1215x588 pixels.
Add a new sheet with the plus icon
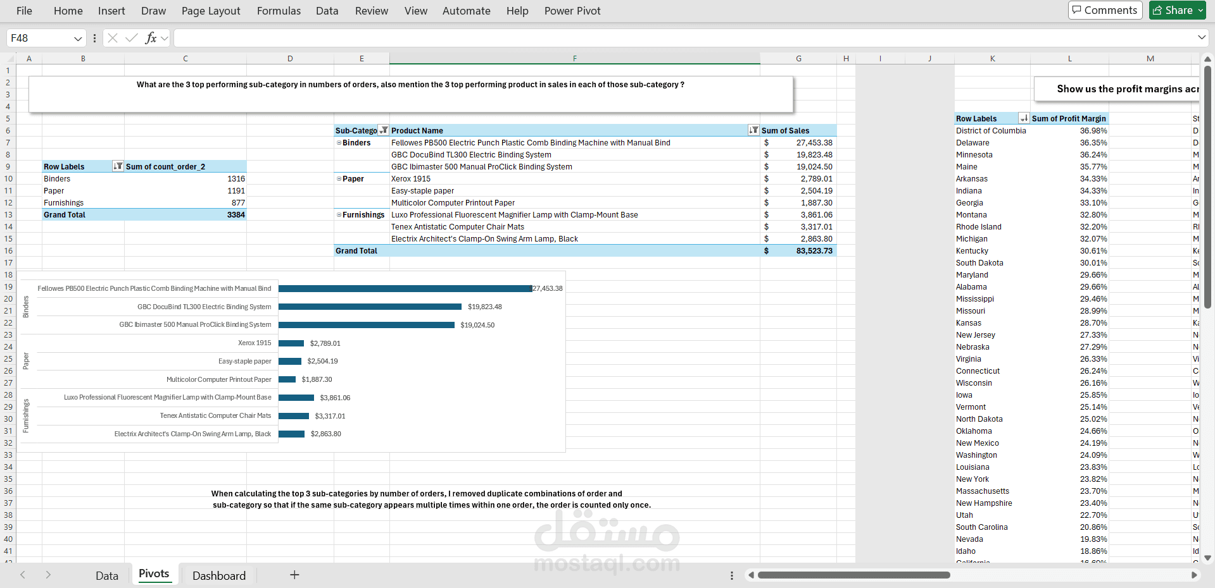[294, 575]
